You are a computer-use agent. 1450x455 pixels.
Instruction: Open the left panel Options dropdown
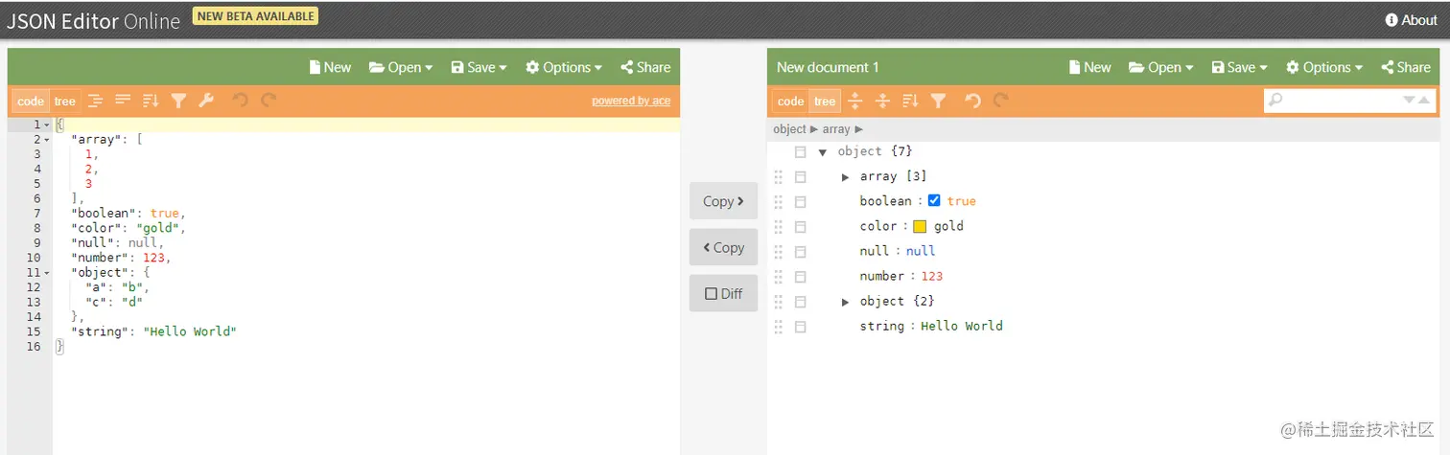[564, 67]
